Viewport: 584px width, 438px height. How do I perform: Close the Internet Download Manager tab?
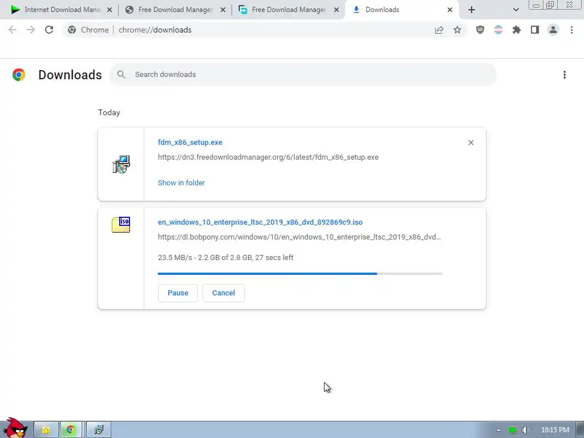(x=109, y=10)
